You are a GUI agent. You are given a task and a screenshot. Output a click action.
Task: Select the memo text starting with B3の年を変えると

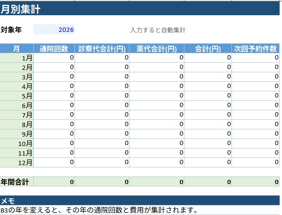point(99,210)
